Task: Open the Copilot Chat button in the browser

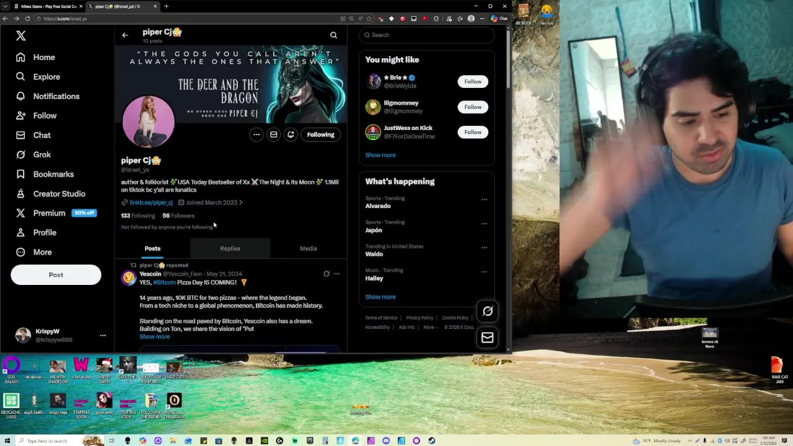Action: [x=499, y=19]
